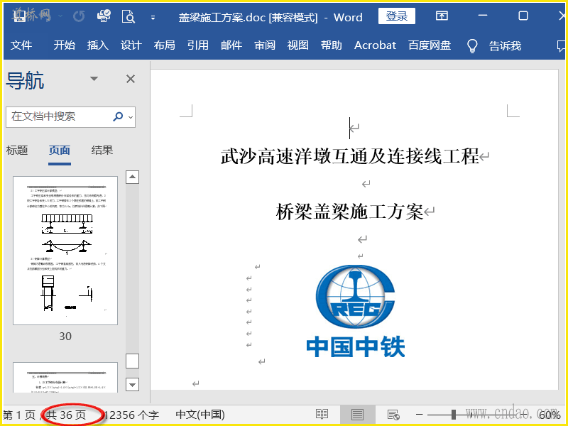Viewport: 568px width, 426px height.
Task: Expand the Customize Quick Access Toolbar arrow
Action: 153,17
